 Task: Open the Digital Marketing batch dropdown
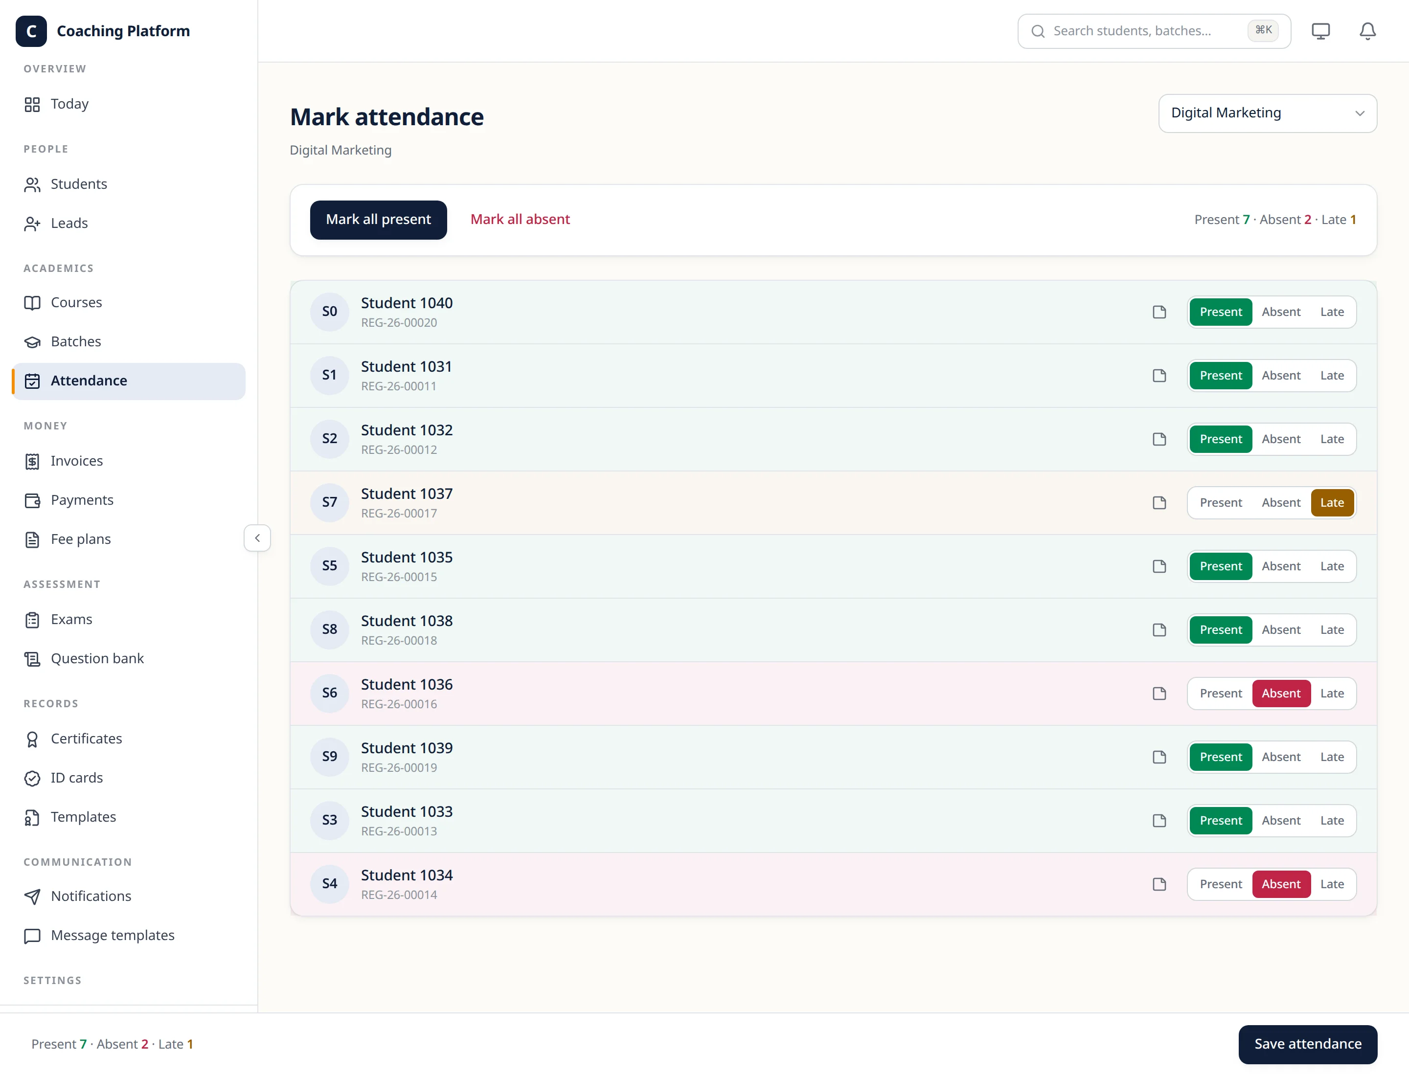[x=1268, y=113]
